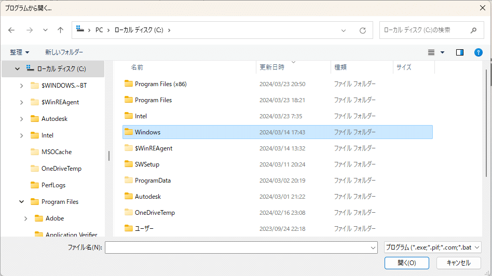Image resolution: width=492 pixels, height=276 pixels.
Task: Open the 整理 menu
Action: pyautogui.click(x=19, y=52)
